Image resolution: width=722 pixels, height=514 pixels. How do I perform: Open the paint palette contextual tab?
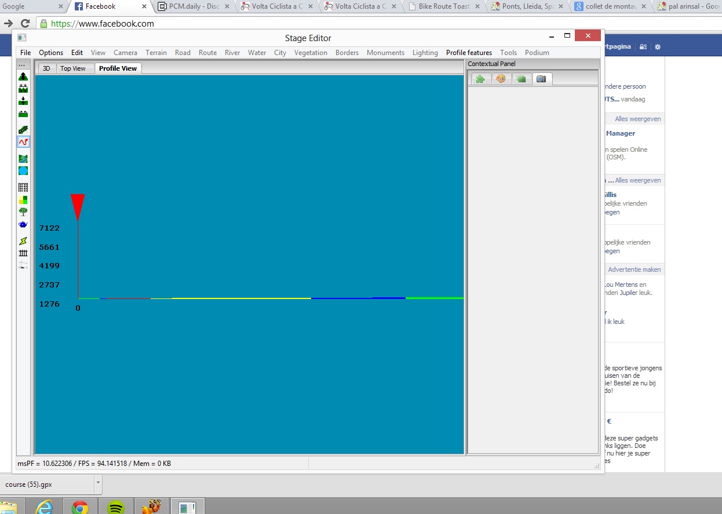[x=501, y=79]
